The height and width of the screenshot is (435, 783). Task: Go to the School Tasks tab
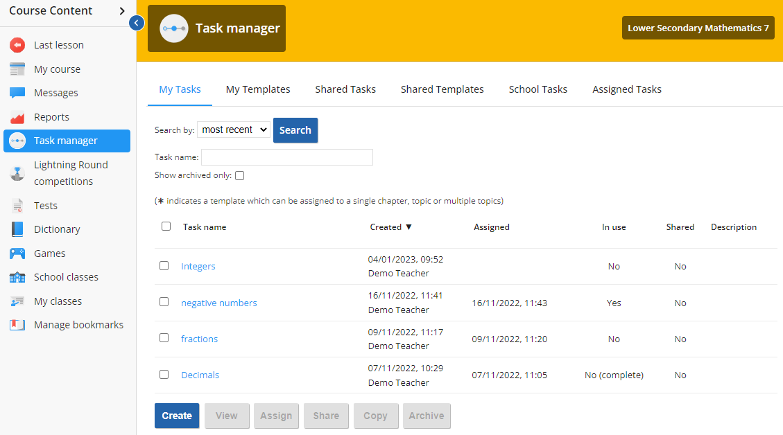pyautogui.click(x=537, y=89)
